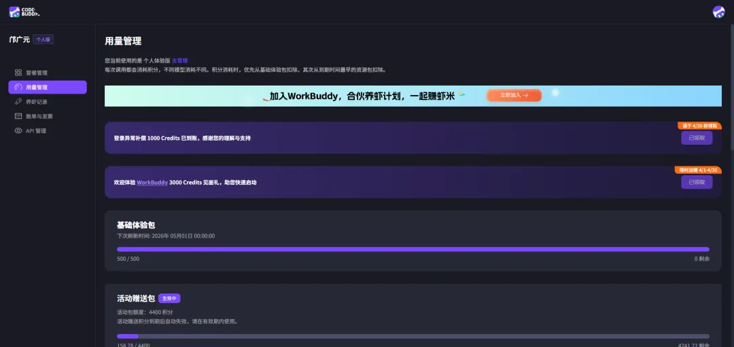734x347 pixels.
Task: Click 立即加入 button on WorkBuddy banner
Action: click(x=514, y=95)
